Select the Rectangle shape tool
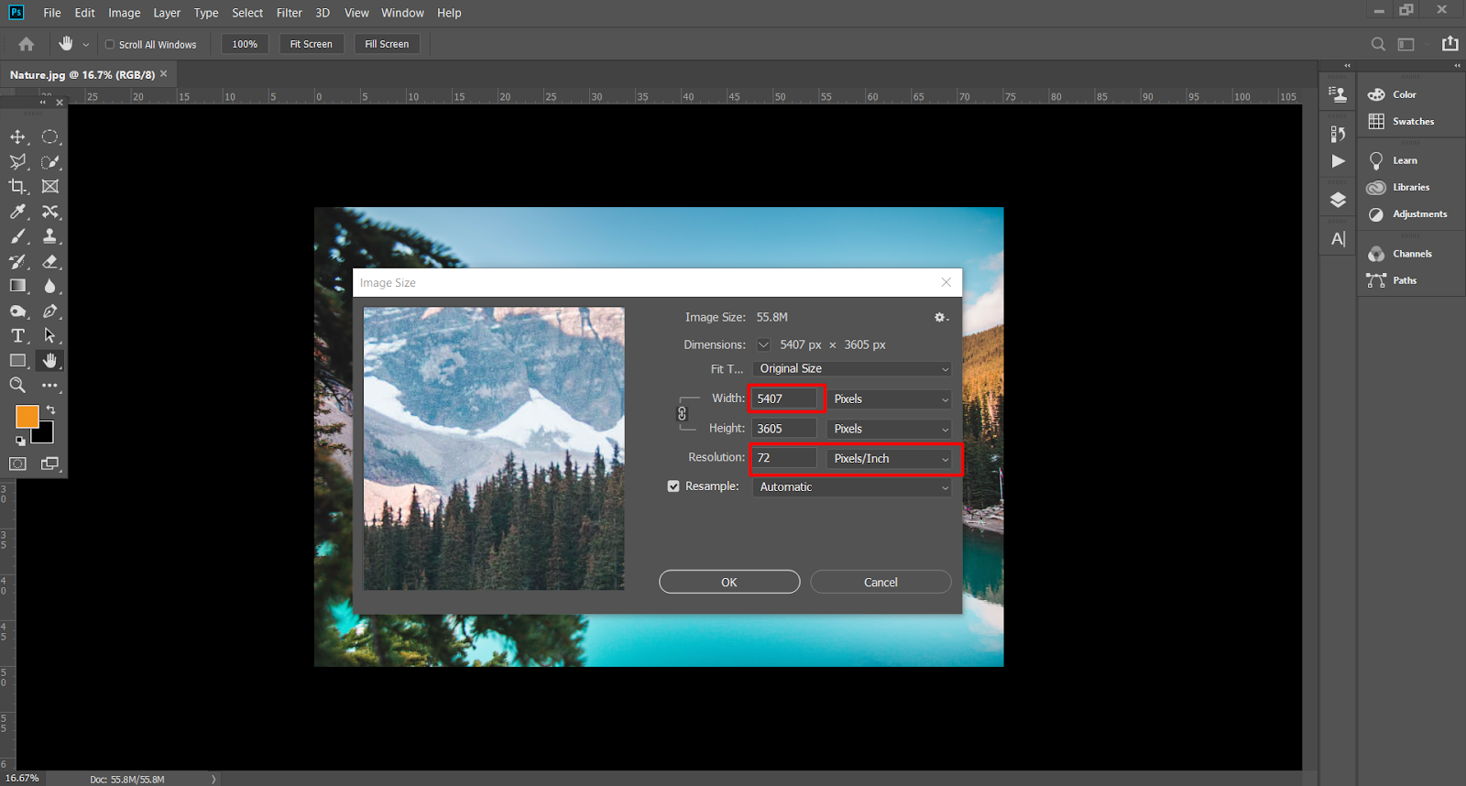 pos(17,361)
